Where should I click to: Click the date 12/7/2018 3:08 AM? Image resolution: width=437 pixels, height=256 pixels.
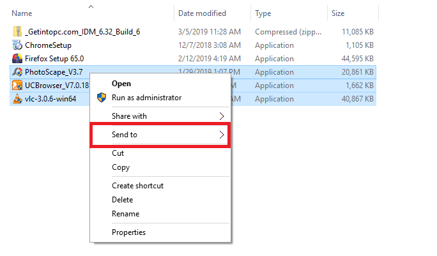[x=210, y=45]
